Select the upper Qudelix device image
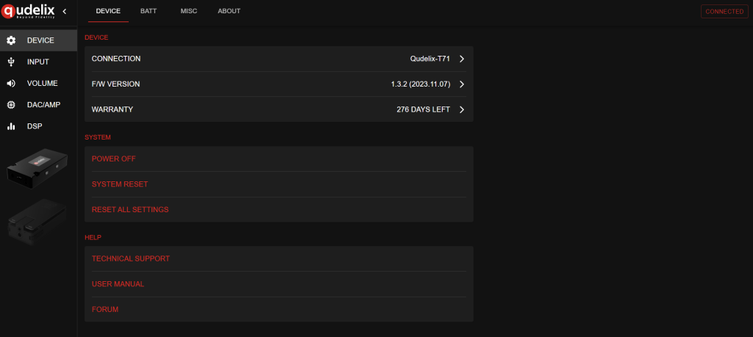This screenshot has width=753, height=337. (38, 170)
